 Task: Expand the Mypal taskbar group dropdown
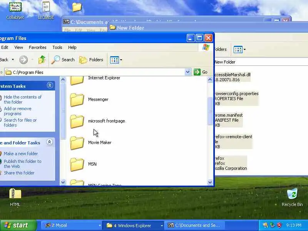(x=100, y=226)
